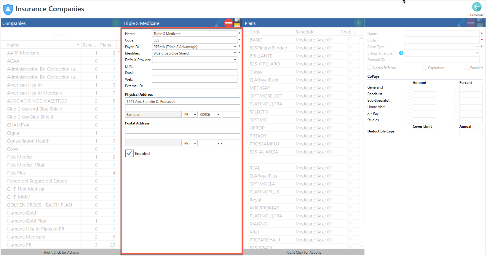Screen dimensions: 487x256
Task: Click the companies Search box
Action: click(86, 35)
